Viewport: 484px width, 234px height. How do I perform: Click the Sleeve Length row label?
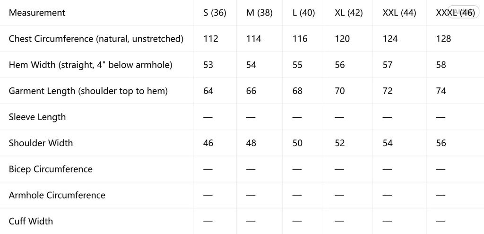37,117
